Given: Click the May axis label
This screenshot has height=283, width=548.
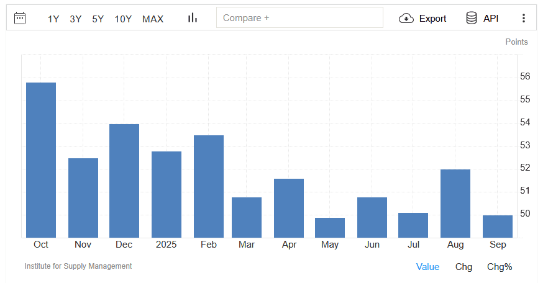Looking at the screenshot, I should [x=330, y=245].
